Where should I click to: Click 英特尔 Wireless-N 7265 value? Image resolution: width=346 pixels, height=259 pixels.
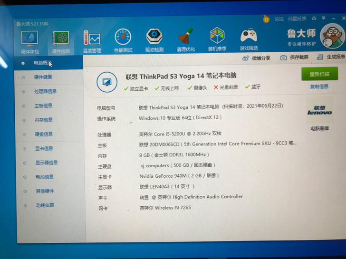coord(165,208)
